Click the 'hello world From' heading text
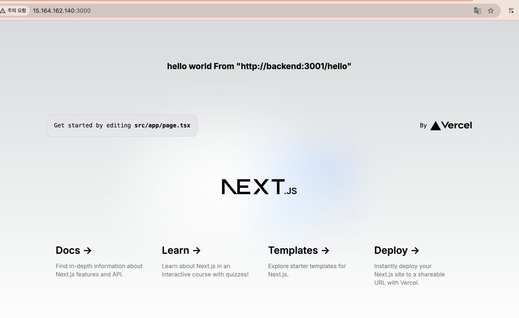 pos(259,66)
